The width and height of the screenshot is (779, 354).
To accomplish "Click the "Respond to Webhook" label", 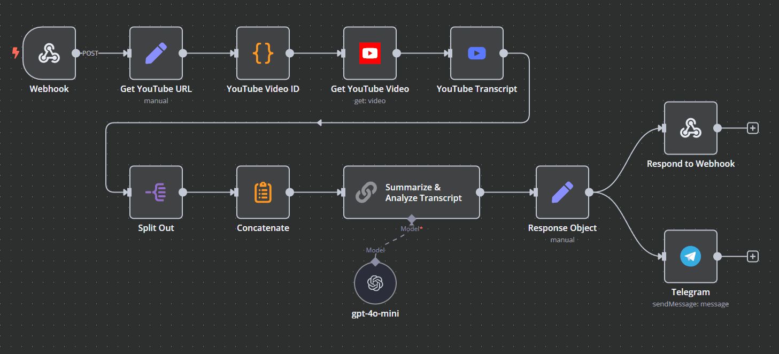I will pyautogui.click(x=691, y=164).
